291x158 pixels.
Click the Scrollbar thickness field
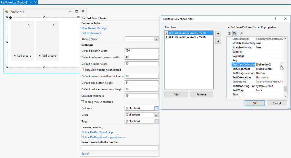point(142,96)
